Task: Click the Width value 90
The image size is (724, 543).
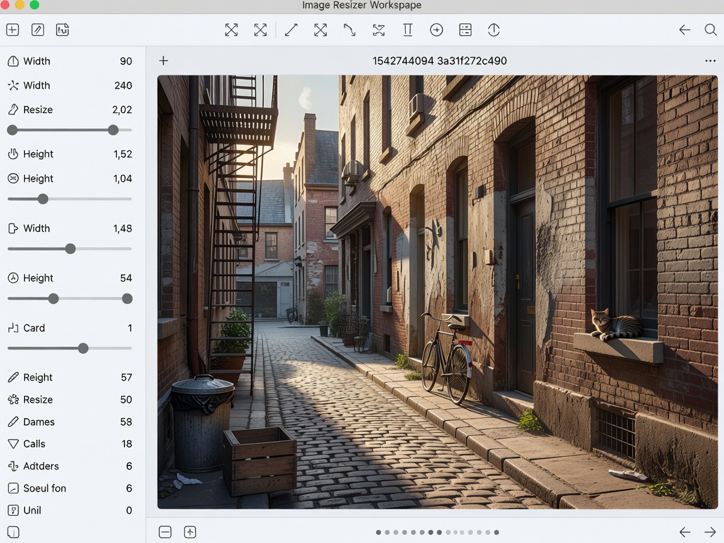Action: (126, 61)
